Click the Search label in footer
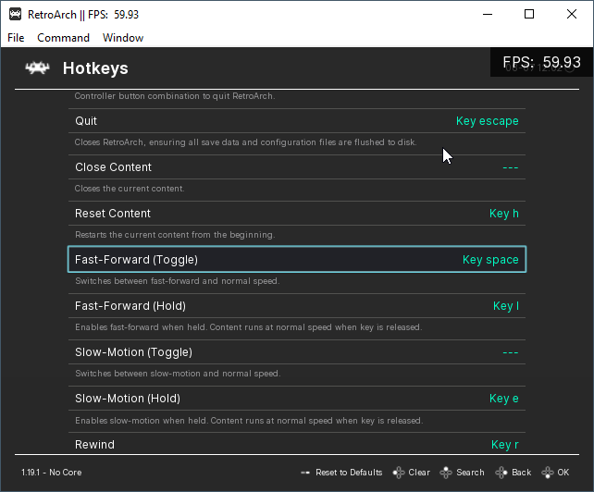The width and height of the screenshot is (594, 492). 470,473
